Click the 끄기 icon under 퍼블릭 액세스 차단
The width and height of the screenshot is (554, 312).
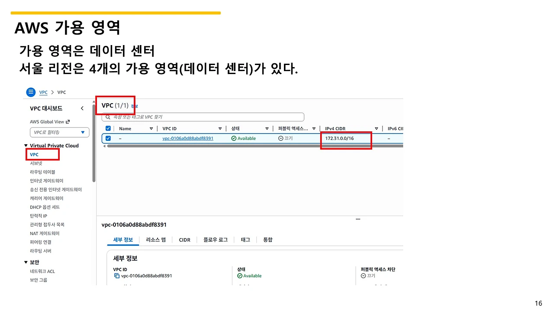click(x=362, y=275)
